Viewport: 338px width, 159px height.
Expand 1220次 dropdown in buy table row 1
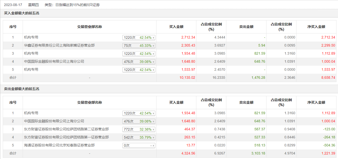tap(139, 37)
